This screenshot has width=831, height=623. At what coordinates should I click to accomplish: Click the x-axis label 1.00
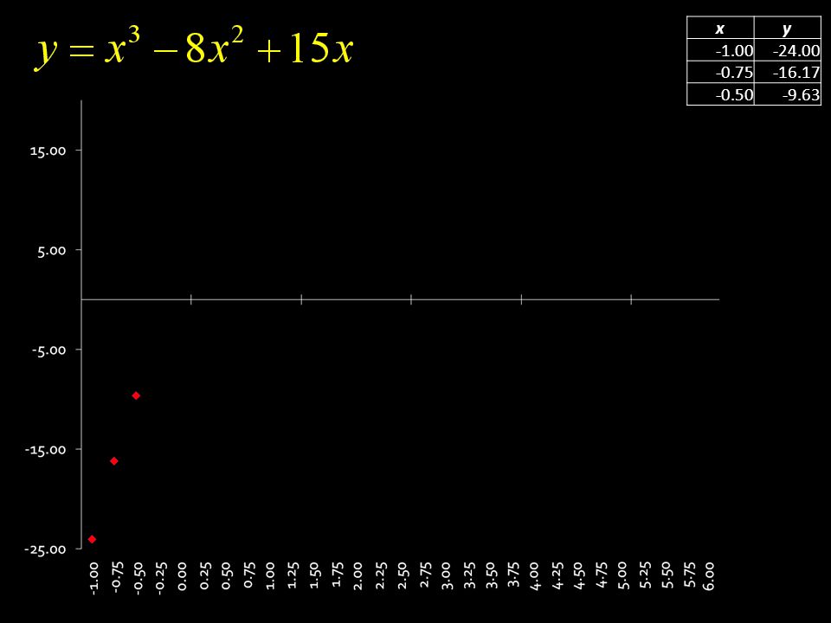pyautogui.click(x=269, y=576)
